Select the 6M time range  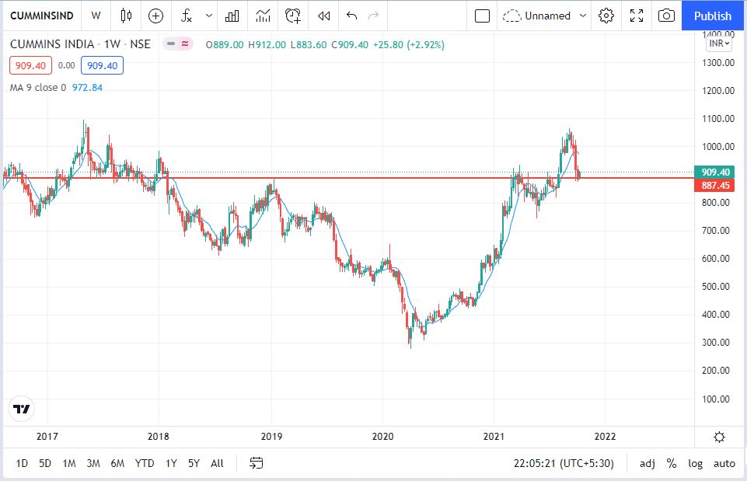(x=117, y=463)
